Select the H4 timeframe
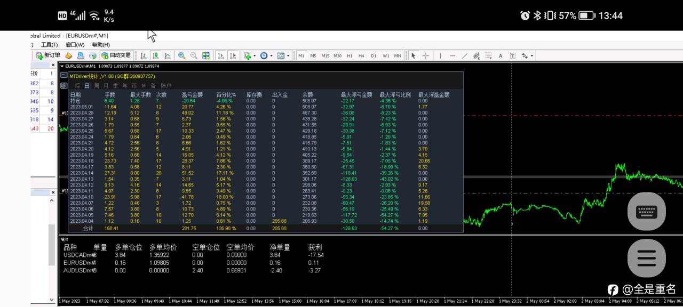Screen dimensions: 683x307 [361, 55]
